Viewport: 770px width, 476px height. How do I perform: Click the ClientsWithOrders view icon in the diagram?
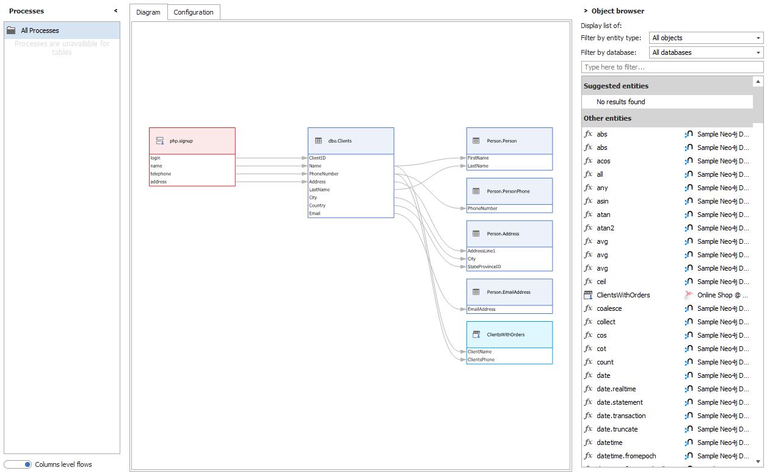(476, 335)
